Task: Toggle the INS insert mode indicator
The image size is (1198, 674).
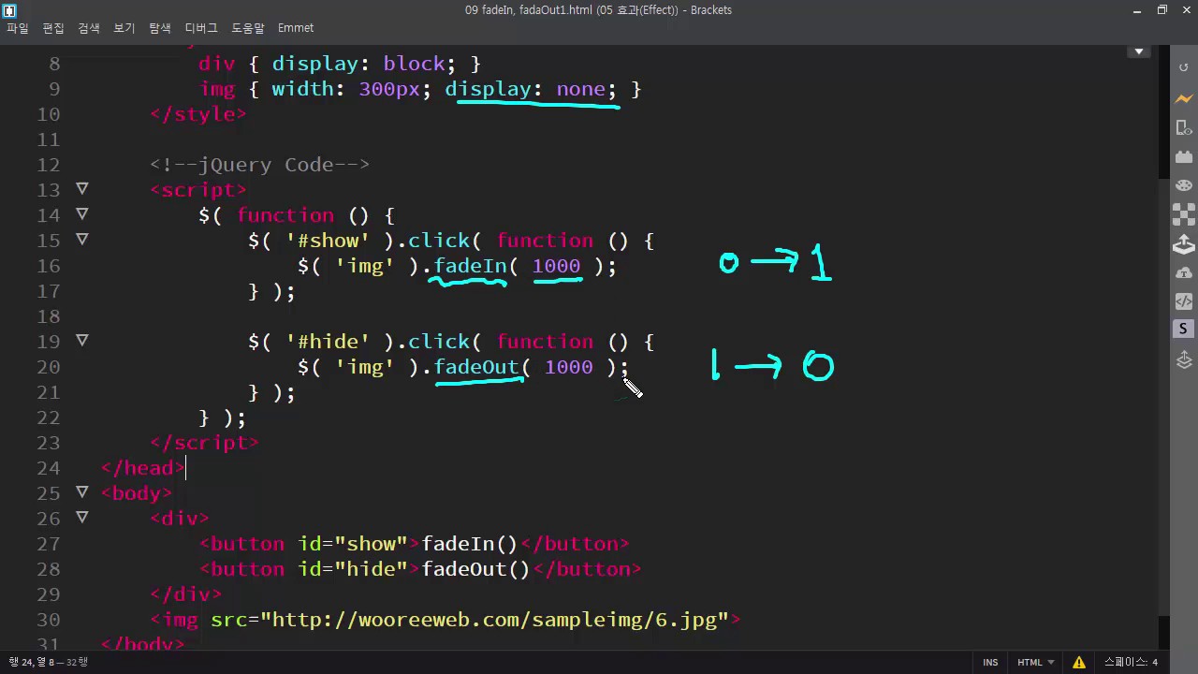Action: (990, 662)
